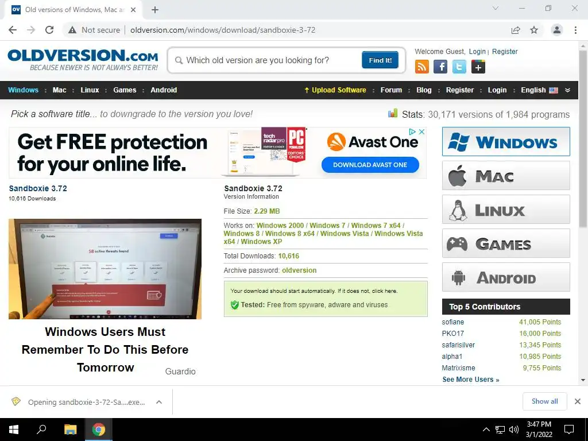Reload the page with refresh icon
The height and width of the screenshot is (441, 588).
pyautogui.click(x=49, y=30)
